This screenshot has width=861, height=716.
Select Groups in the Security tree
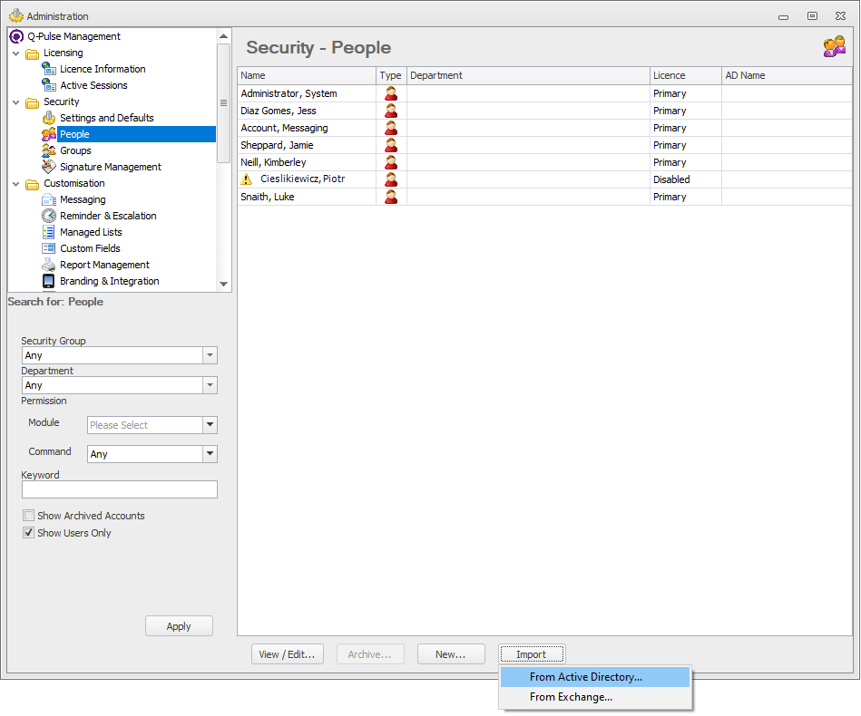click(x=75, y=150)
